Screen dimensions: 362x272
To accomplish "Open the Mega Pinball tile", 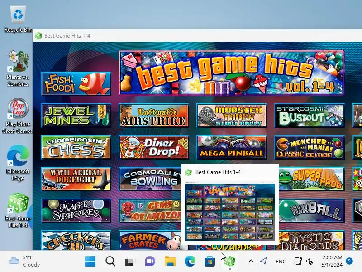I will [x=232, y=147].
